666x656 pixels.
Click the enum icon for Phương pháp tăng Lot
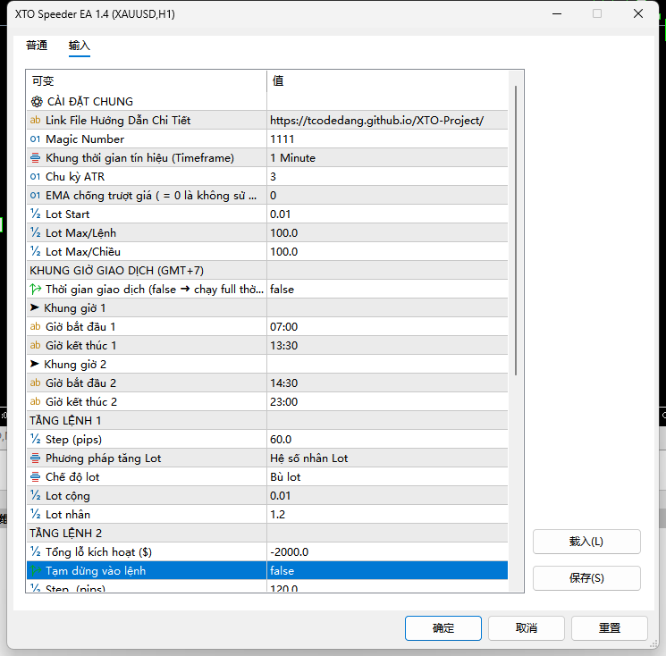coord(35,458)
